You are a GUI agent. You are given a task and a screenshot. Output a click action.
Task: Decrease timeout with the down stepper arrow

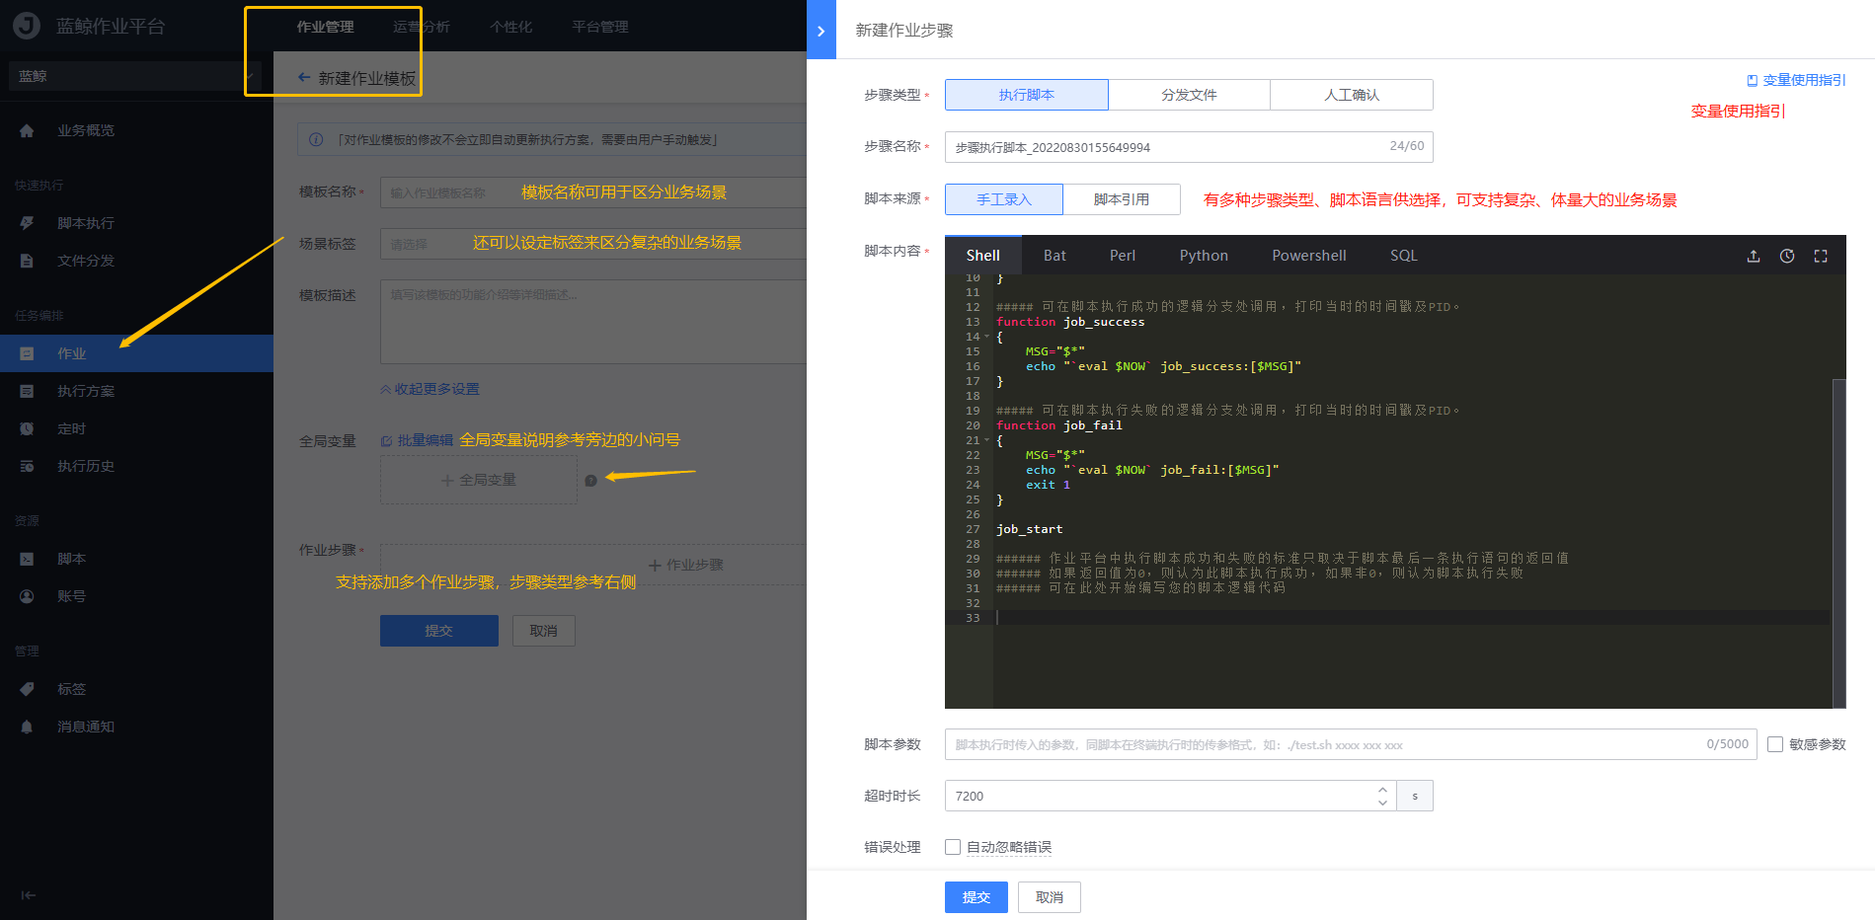click(1382, 803)
